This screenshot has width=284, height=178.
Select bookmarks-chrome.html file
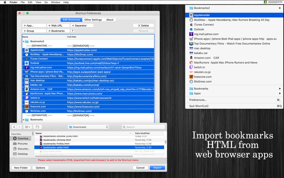tap(99, 140)
